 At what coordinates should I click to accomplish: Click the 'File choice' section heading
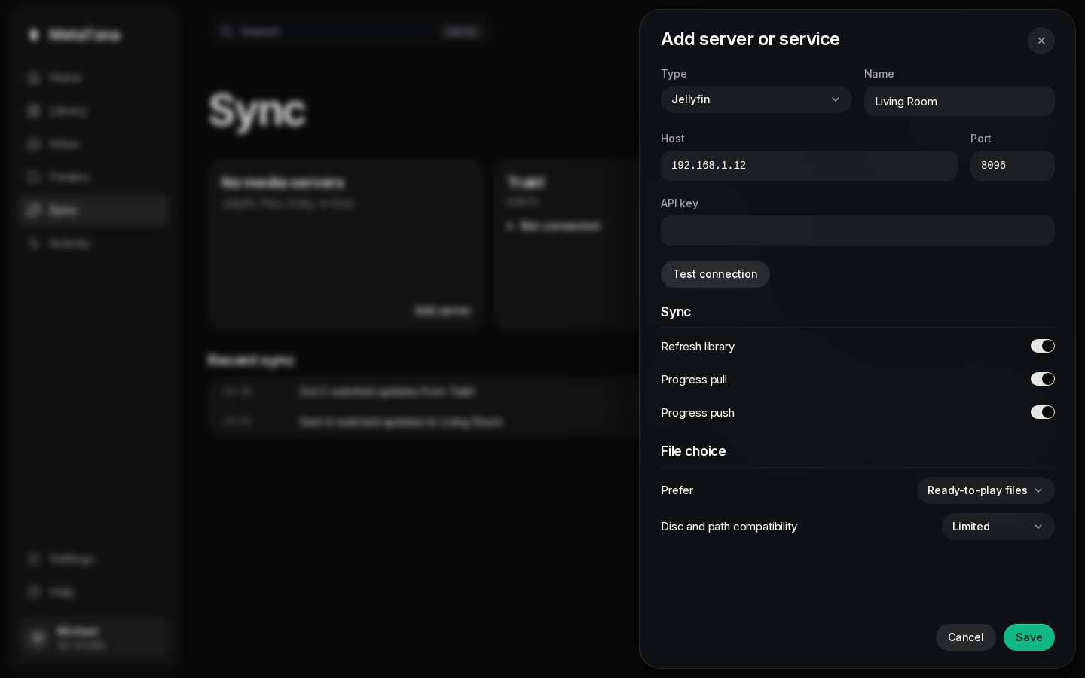[693, 451]
